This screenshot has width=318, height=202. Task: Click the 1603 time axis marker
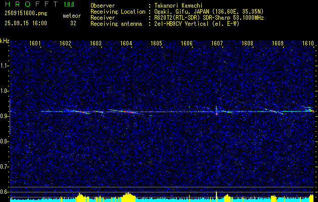point(96,43)
